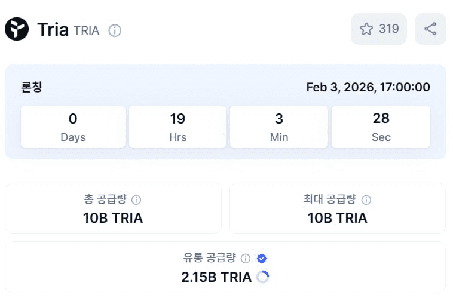
Task: Click the 10B TRIA max supply value
Action: coord(337,218)
